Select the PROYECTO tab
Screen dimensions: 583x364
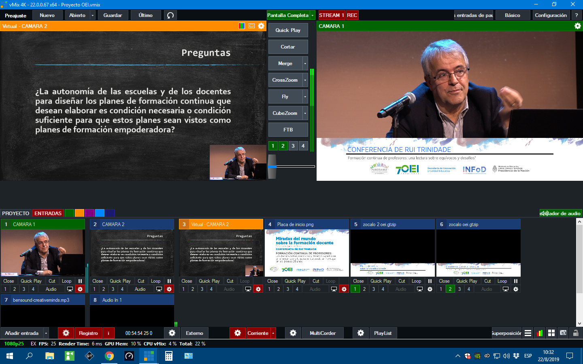(16, 213)
